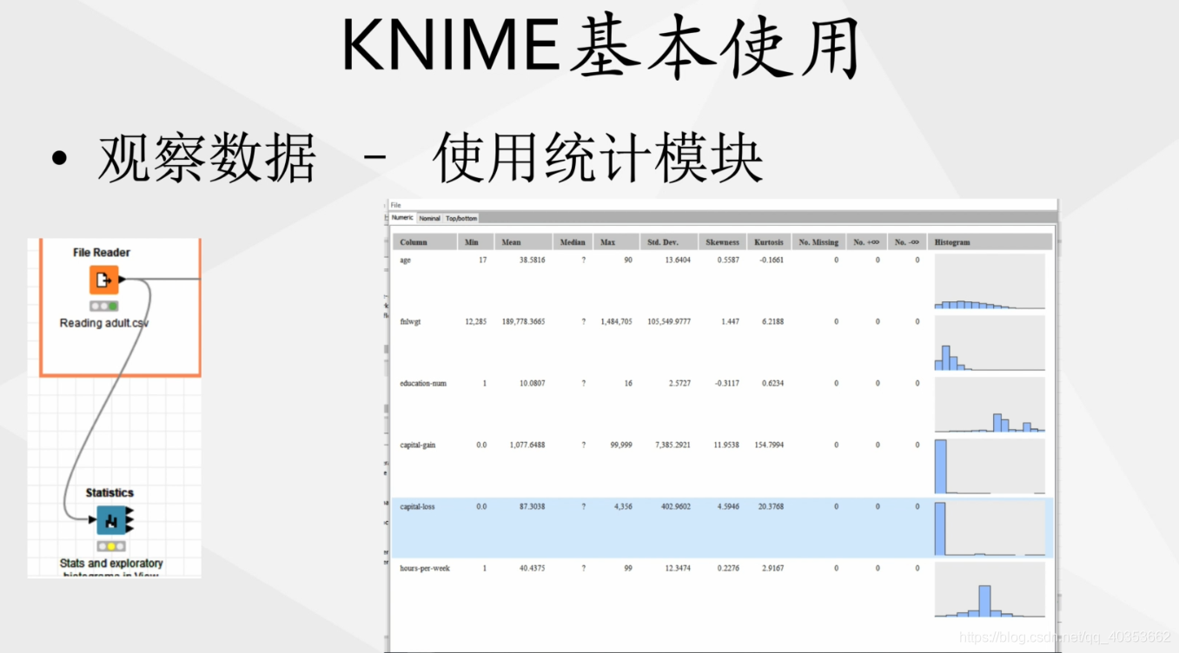Switch to the Numeric tab
The width and height of the screenshot is (1179, 653).
coord(402,218)
